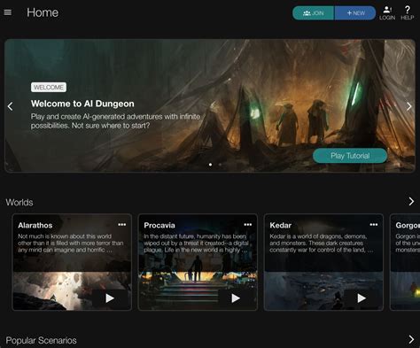This screenshot has width=420, height=348.
Task: Play the Alarathos world
Action: 110,298
